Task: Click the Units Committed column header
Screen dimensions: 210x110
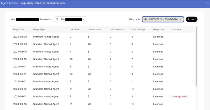Action: click(95, 29)
